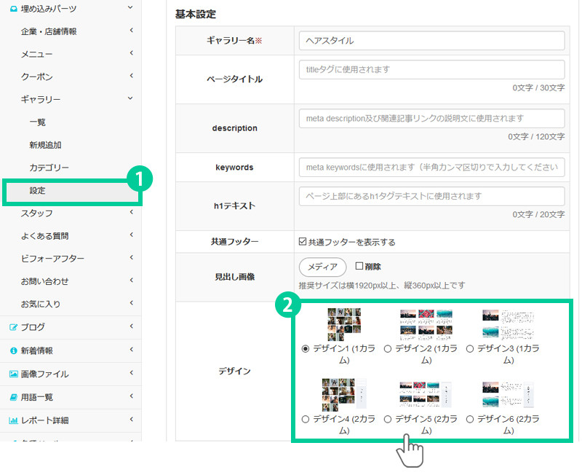
Task: Click the ギャラリー名 input field
Action: (431, 41)
